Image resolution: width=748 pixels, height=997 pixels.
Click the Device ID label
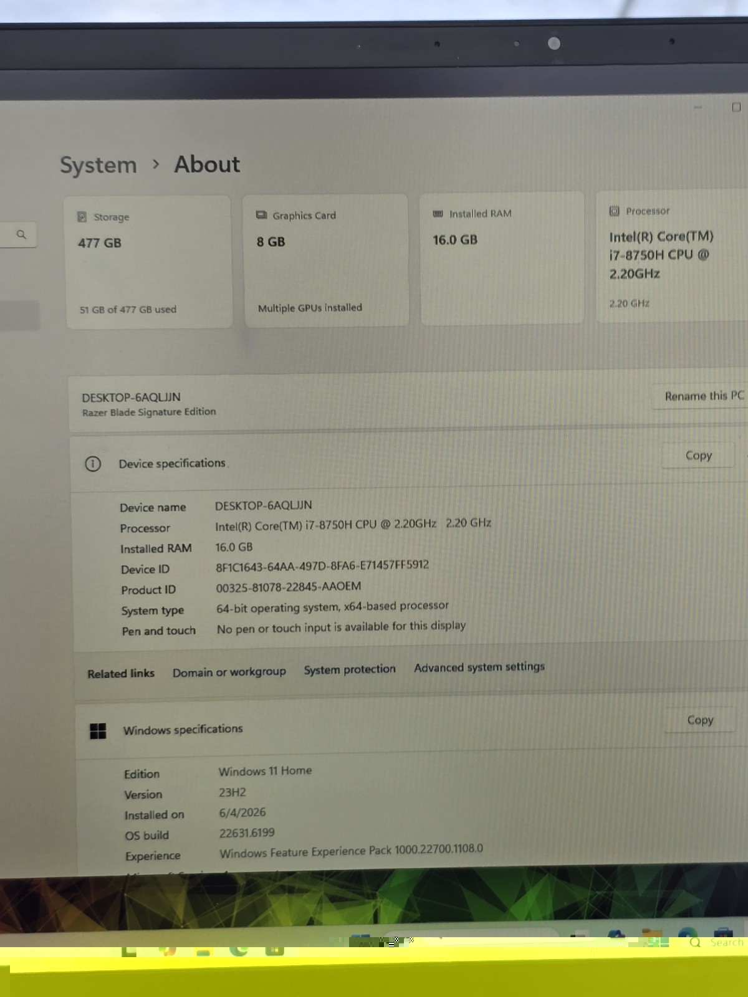(x=145, y=570)
